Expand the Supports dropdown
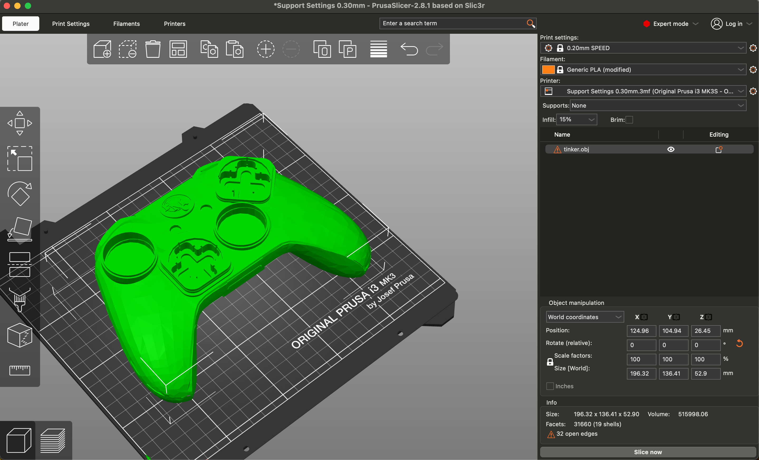 (658, 105)
